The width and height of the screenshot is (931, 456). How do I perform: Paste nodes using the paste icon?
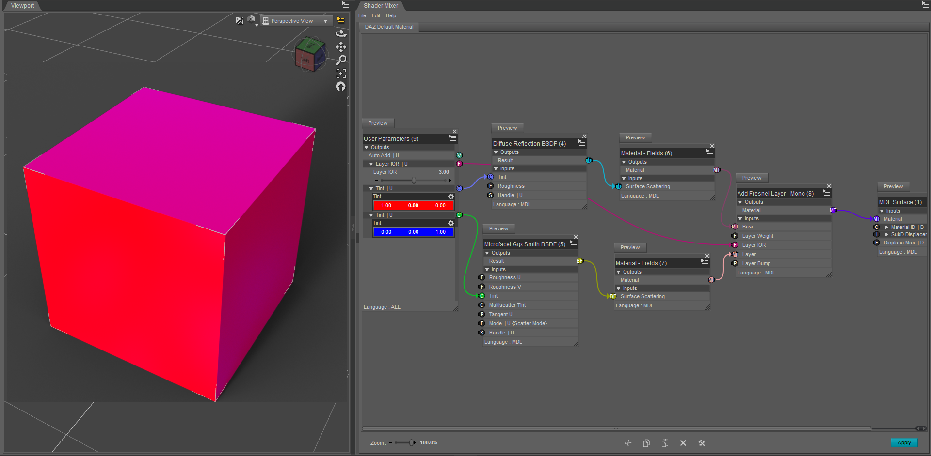click(665, 442)
